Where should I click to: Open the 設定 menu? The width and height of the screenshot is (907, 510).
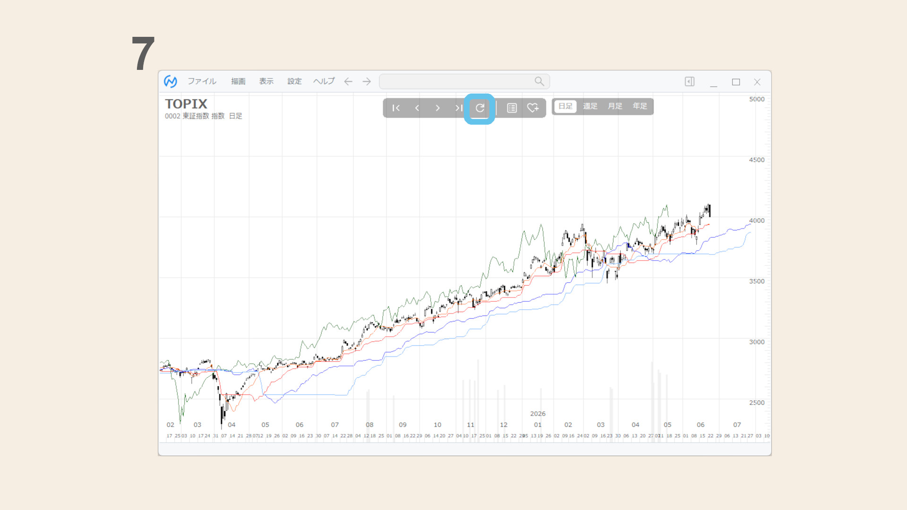coord(294,81)
